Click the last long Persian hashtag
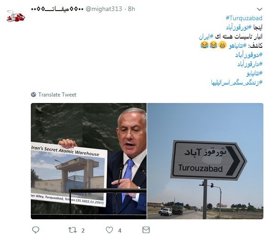 (x=237, y=83)
